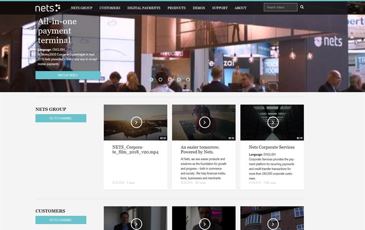Click the NETS GROUP section heading
Image resolution: width=365 pixels, height=230 pixels.
51,109
